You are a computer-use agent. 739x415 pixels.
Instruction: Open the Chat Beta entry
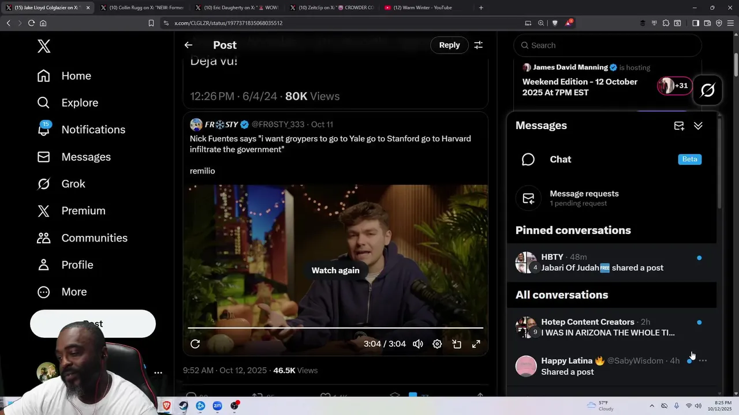(x=611, y=160)
